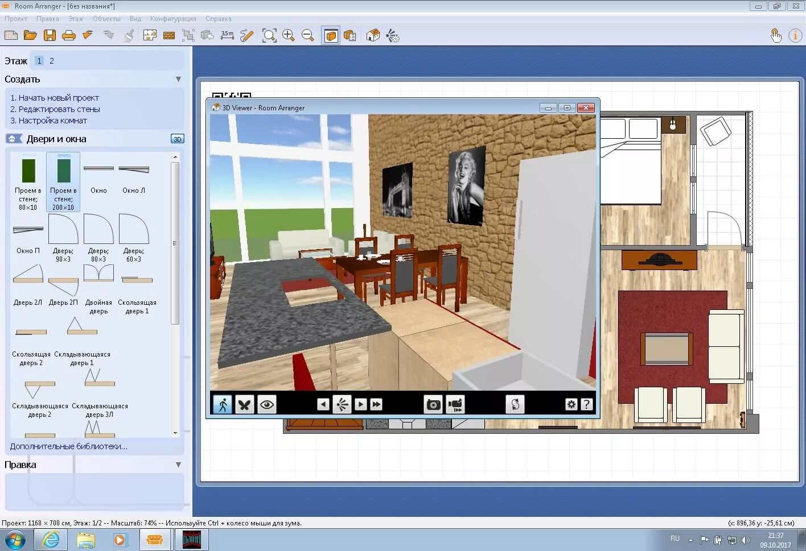Open the room layout plan tool
Viewport: 806px width, 551px height.
pyautogui.click(x=150, y=36)
